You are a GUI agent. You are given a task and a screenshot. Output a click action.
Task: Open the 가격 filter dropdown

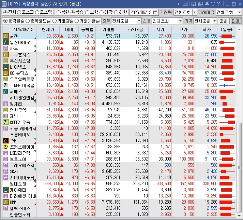click(x=214, y=21)
